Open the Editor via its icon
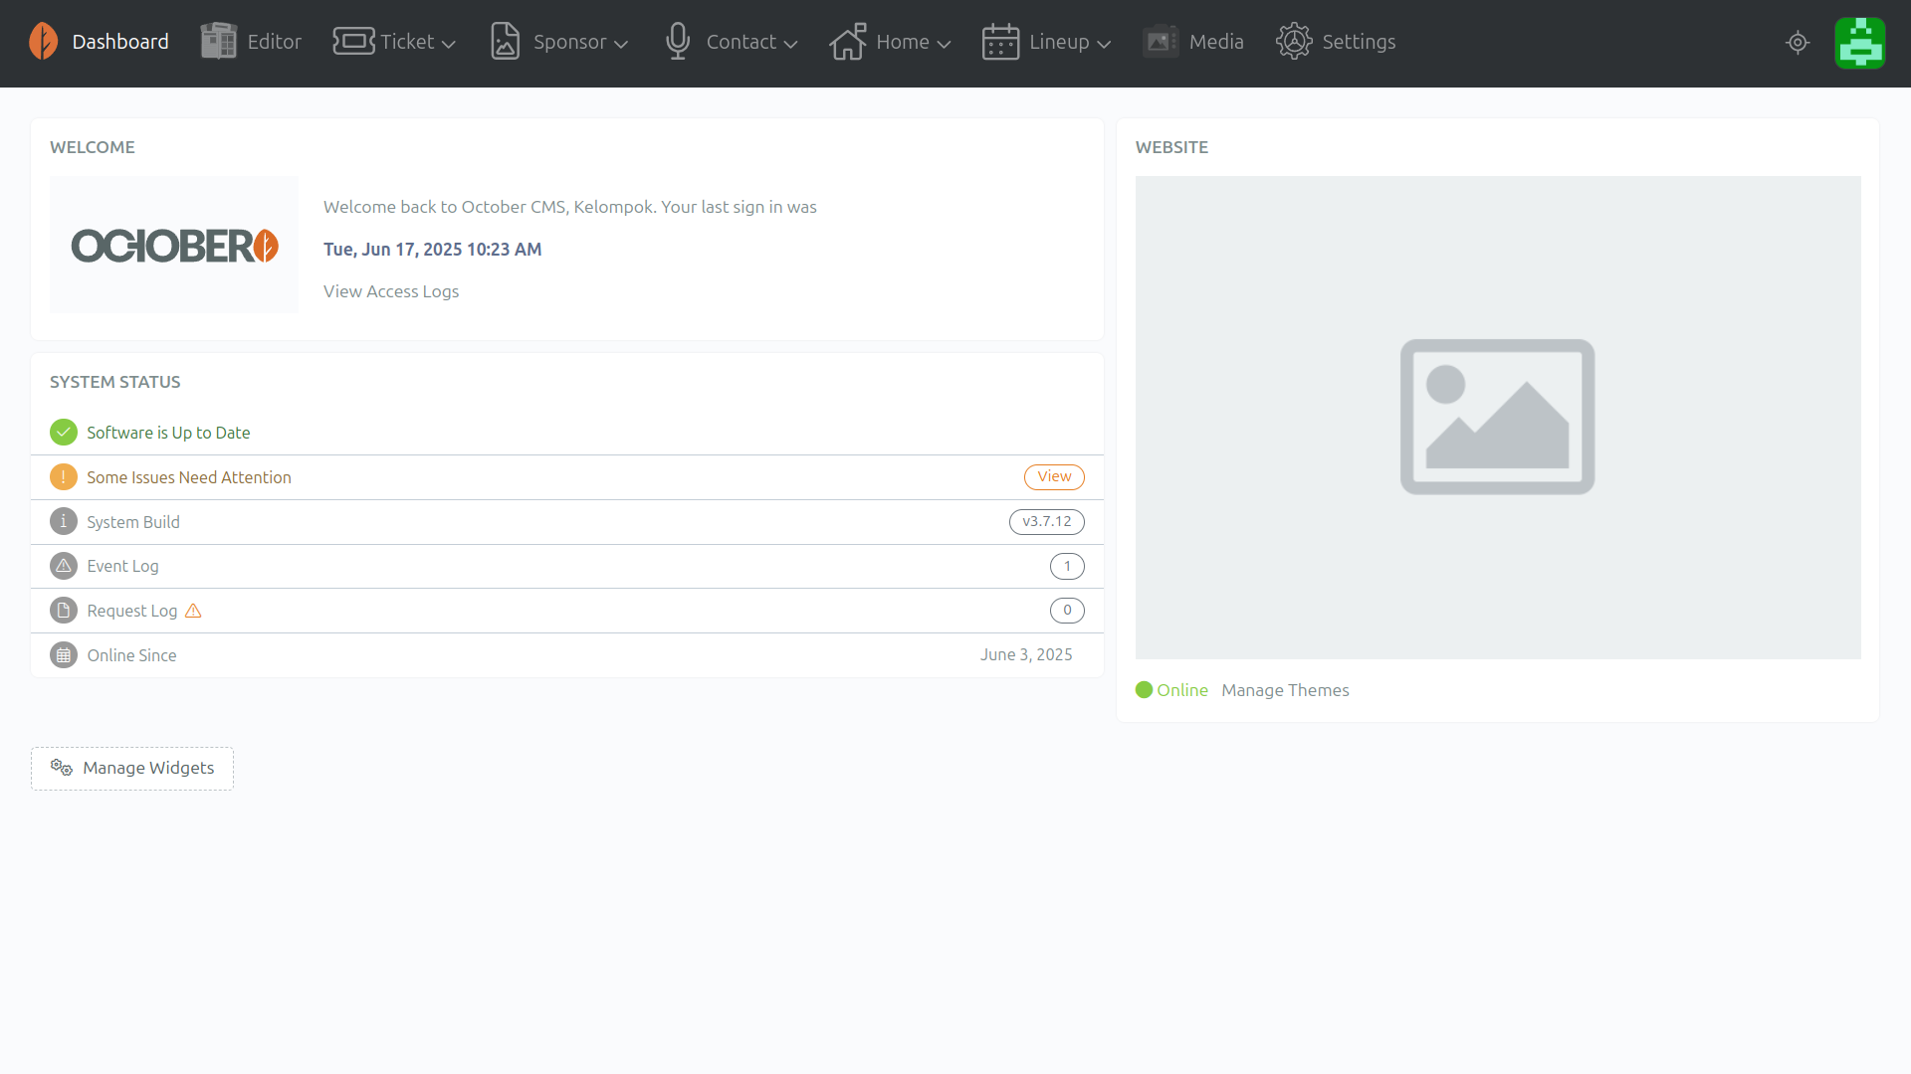This screenshot has width=1911, height=1074. pyautogui.click(x=218, y=42)
